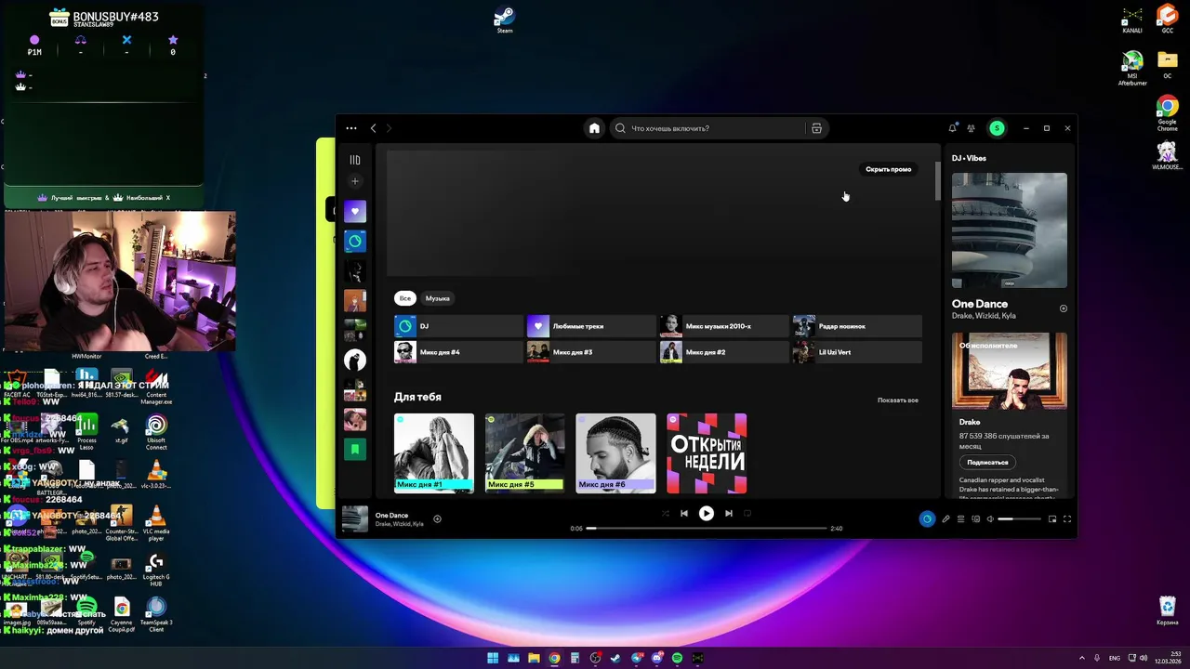Open Spotify notifications bell
Viewport: 1190px width, 669px height.
[x=952, y=128]
